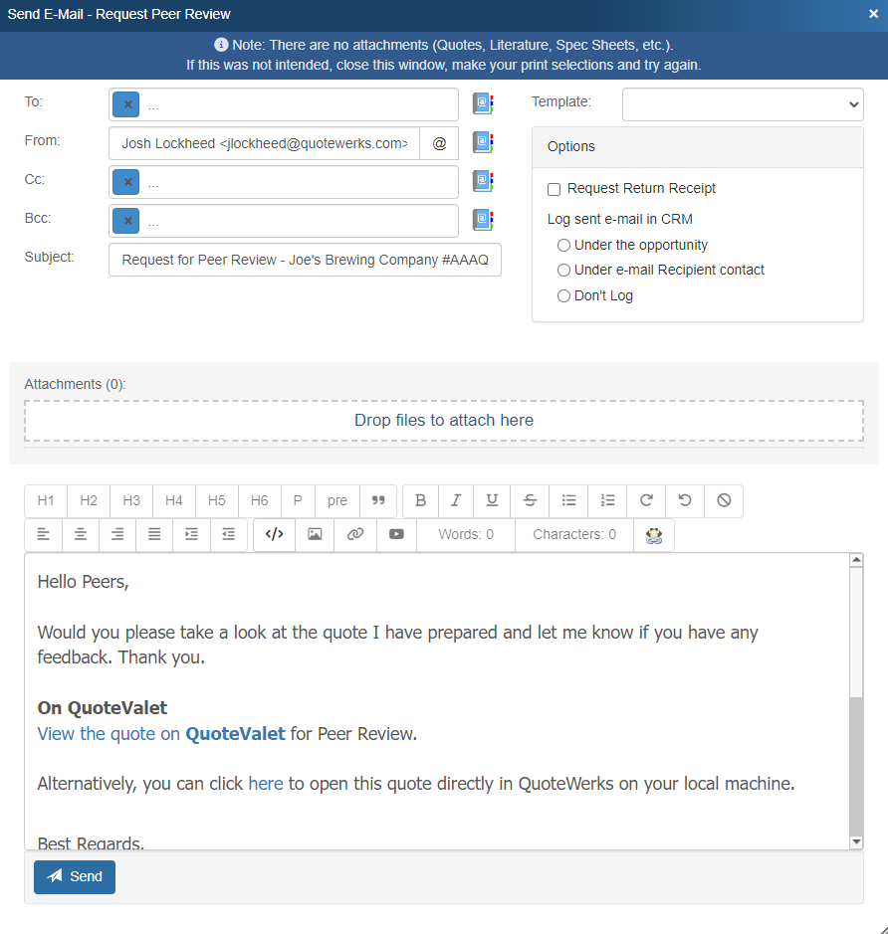Open the HTML code view icon
Screen dimensions: 888x934
pyautogui.click(x=275, y=534)
